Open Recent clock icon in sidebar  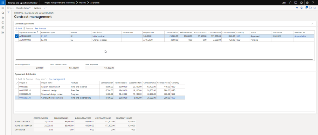pyautogui.click(x=3, y=22)
